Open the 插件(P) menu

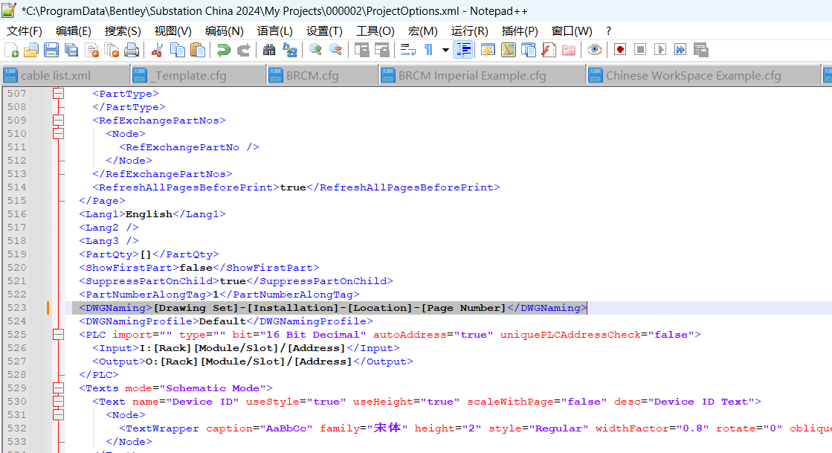[x=520, y=30]
